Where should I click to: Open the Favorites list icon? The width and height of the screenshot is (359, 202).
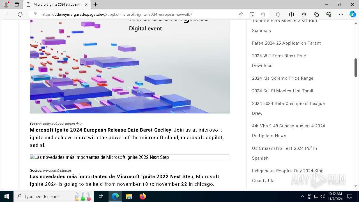[304, 14]
